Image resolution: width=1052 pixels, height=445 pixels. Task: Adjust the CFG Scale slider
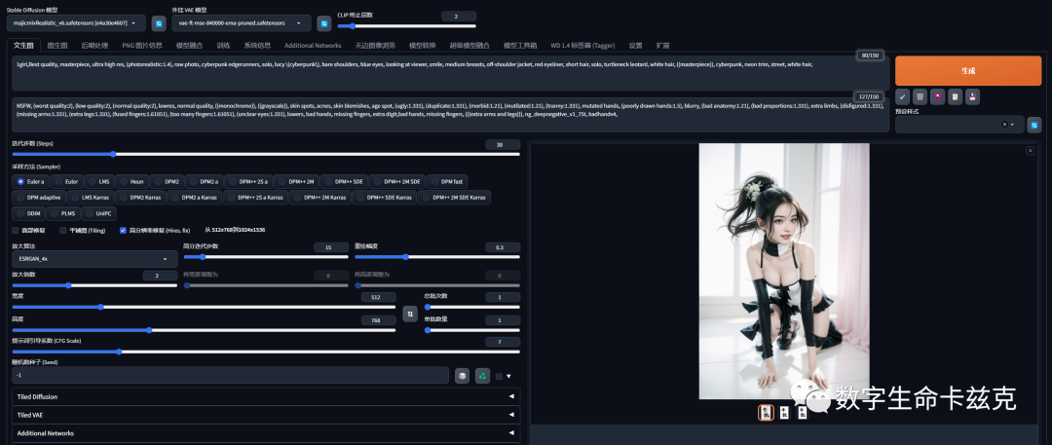(266, 352)
